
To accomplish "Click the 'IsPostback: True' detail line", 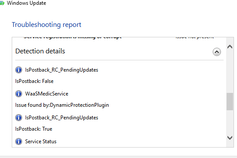I will (x=34, y=129).
